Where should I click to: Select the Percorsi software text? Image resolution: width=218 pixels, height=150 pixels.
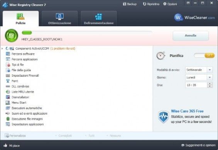23,54
